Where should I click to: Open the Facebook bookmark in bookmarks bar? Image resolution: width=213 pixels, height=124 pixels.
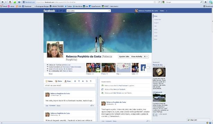(x=27, y=6)
